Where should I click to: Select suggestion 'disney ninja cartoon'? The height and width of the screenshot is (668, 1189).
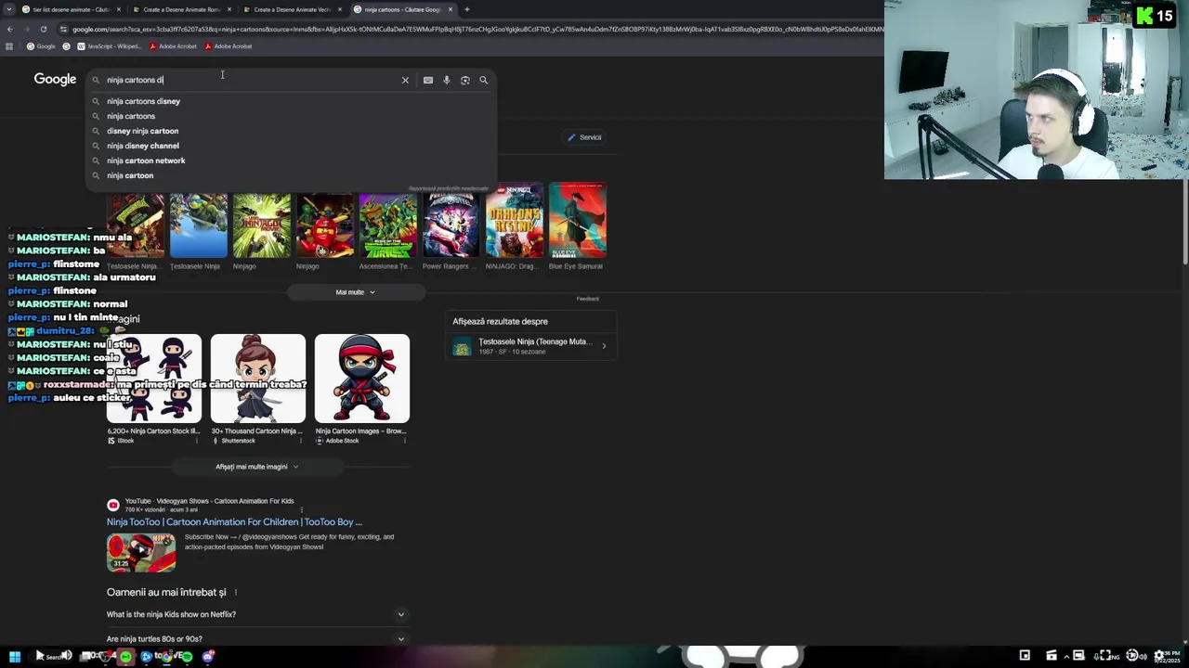(x=290, y=131)
